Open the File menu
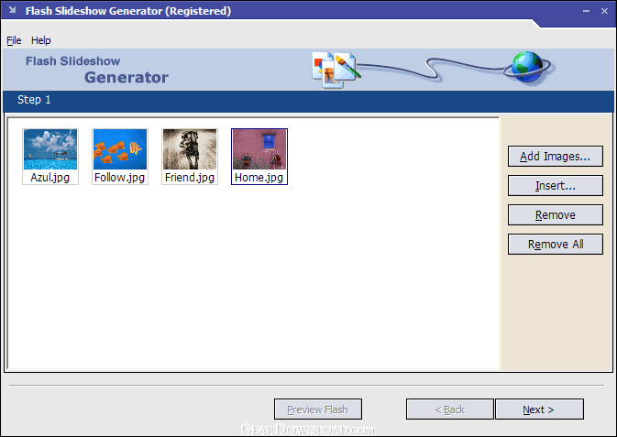The height and width of the screenshot is (437, 617). (14, 40)
